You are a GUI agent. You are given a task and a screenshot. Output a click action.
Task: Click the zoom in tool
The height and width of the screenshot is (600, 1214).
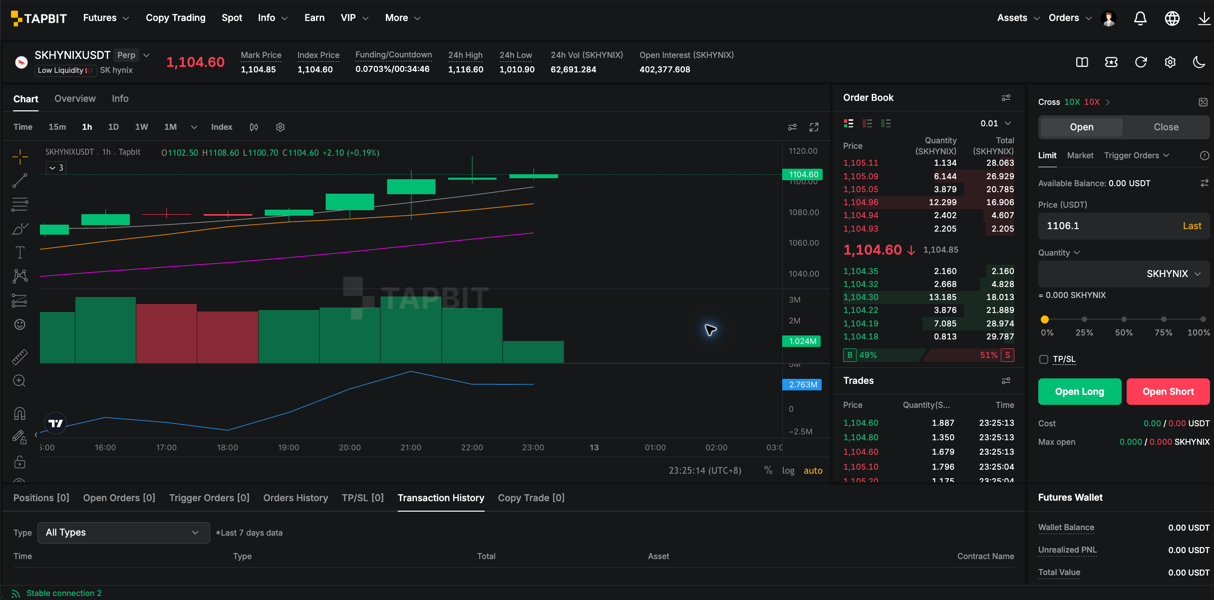coord(19,381)
